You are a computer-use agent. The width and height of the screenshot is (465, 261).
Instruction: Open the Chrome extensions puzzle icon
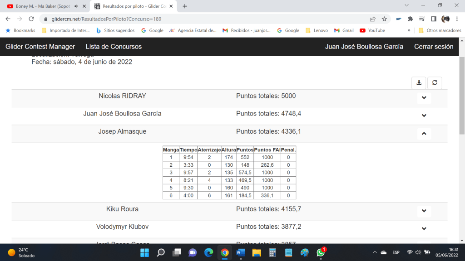411,19
